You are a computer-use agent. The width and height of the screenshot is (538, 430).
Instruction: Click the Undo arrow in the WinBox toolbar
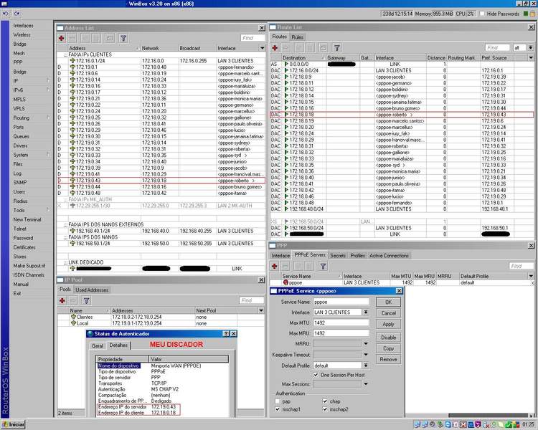(x=7, y=14)
